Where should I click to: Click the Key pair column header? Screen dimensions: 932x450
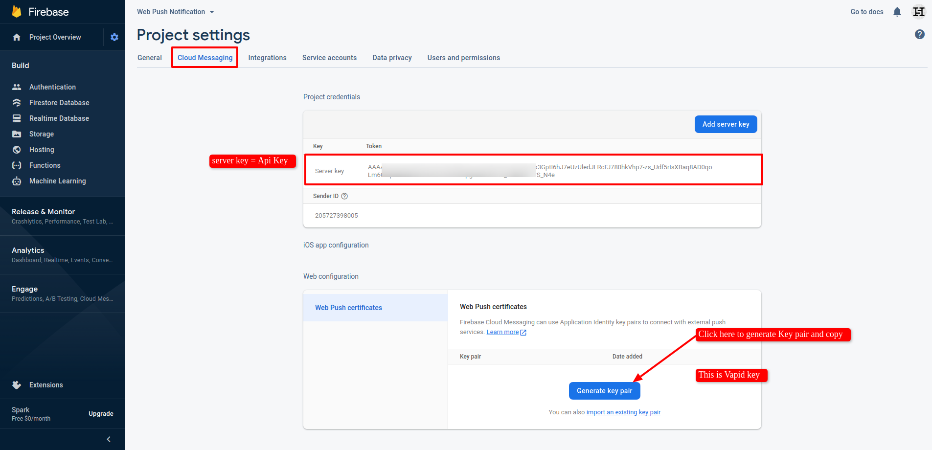click(x=470, y=357)
